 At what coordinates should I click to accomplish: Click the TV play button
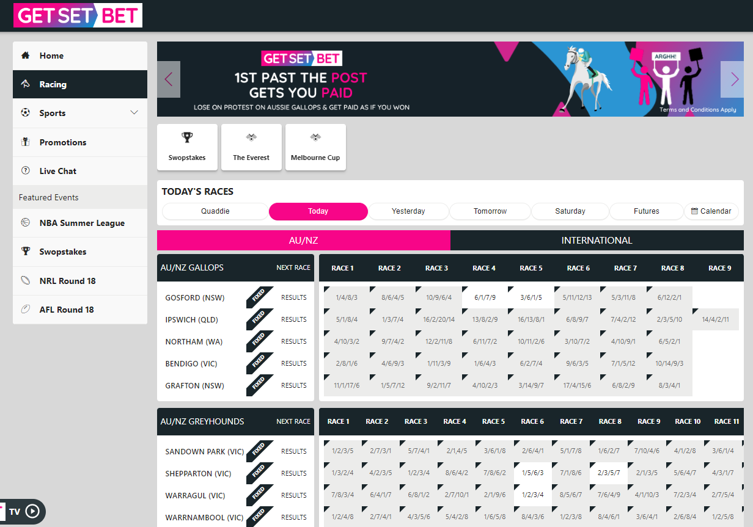(x=32, y=511)
